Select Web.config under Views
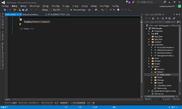This screenshot has width=182, height=109. point(162,88)
